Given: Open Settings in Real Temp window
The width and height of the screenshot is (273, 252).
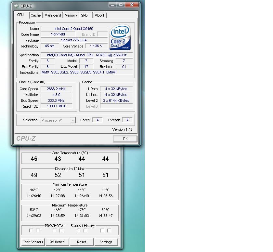Looking at the screenshot, I should pyautogui.click(x=106, y=242).
